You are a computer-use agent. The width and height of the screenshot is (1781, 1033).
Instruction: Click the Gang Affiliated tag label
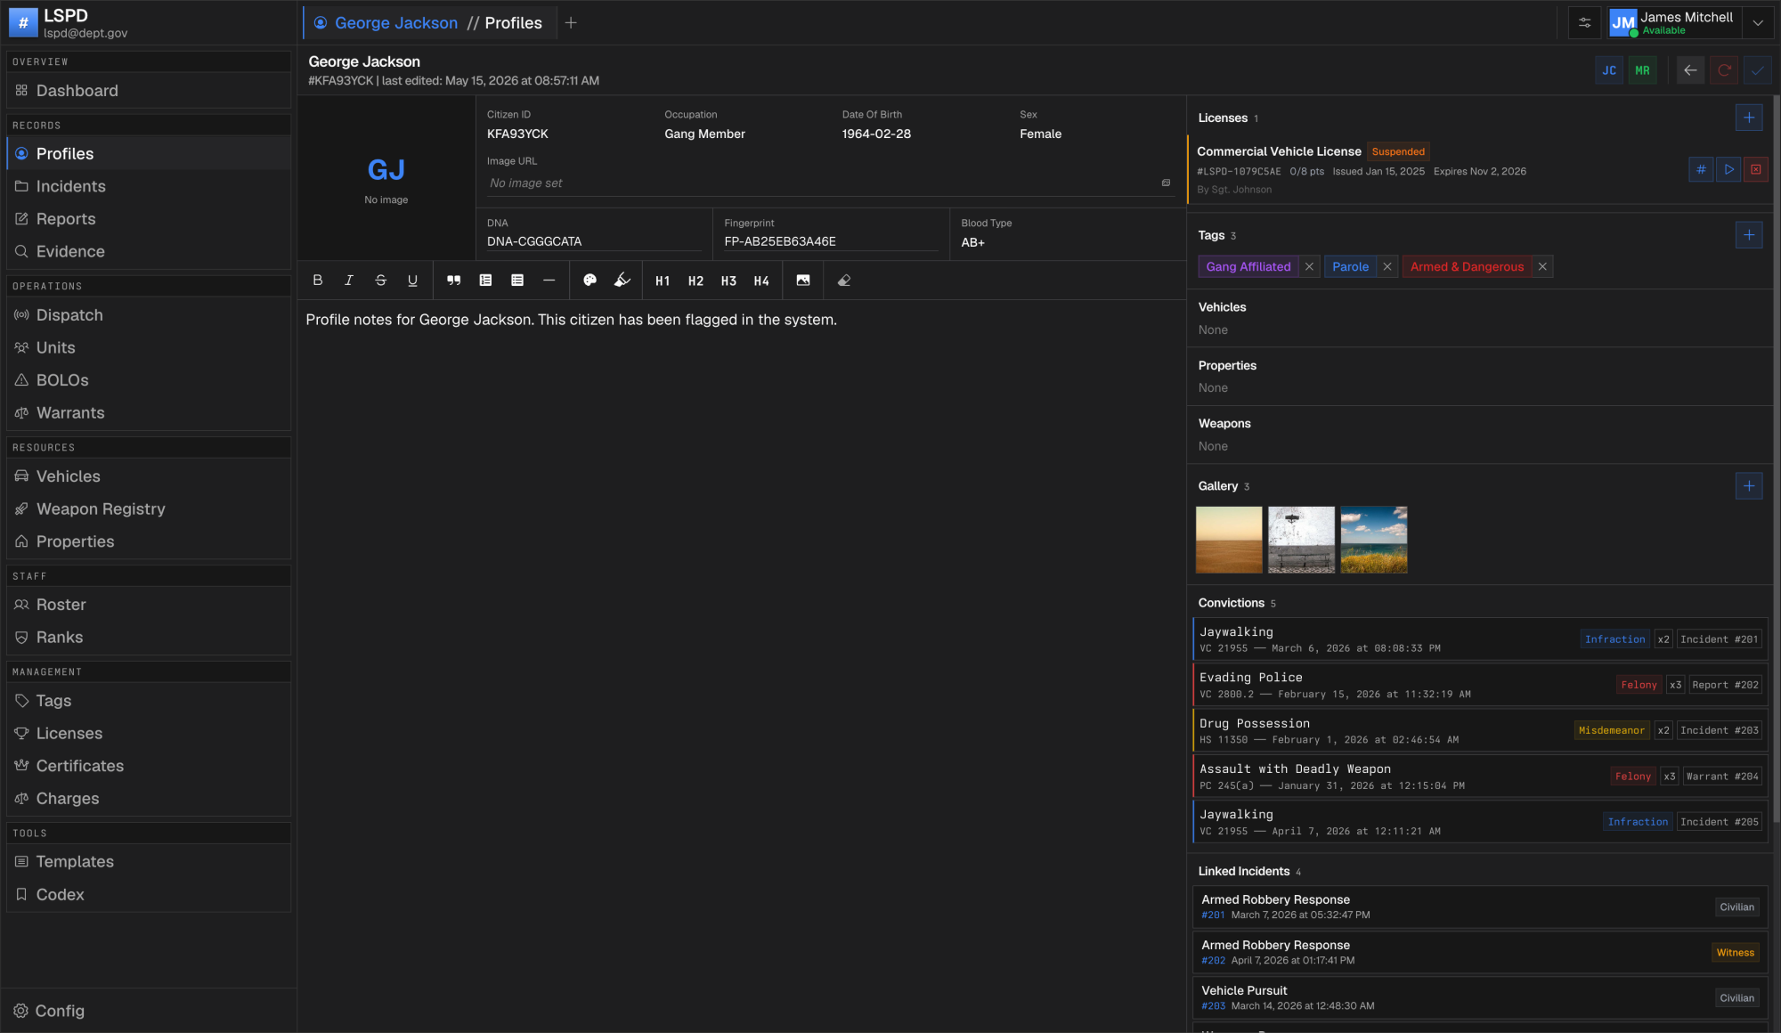[x=1248, y=267]
